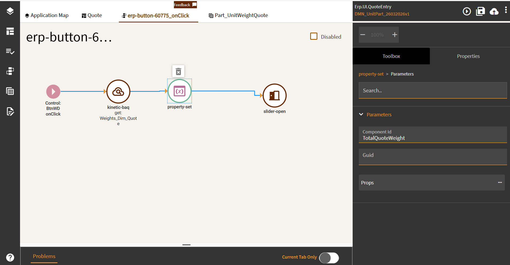
Task: Switch to the Application Map tab
Action: coord(47,15)
